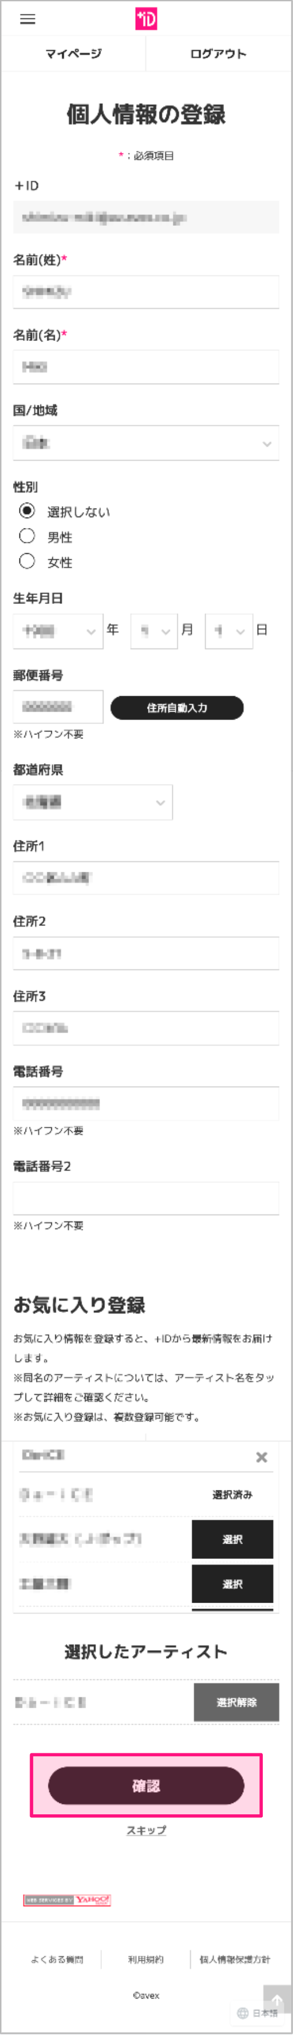Click the 住所自動入力 button
The height and width of the screenshot is (2035, 293).
(177, 708)
